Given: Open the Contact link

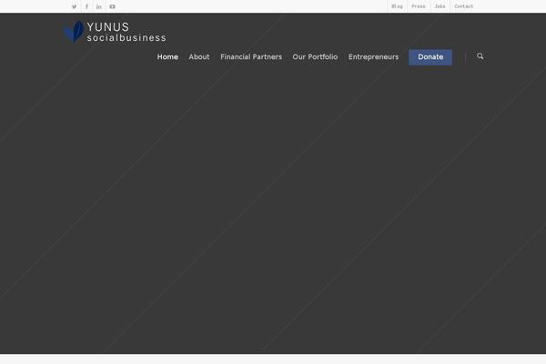Looking at the screenshot, I should click(463, 6).
